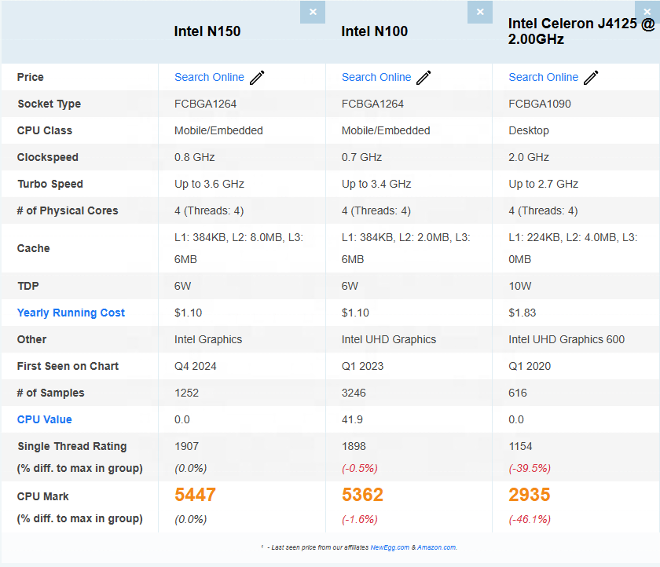This screenshot has width=660, height=567.
Task: Open Search Online link for Intel N100
Action: click(376, 78)
